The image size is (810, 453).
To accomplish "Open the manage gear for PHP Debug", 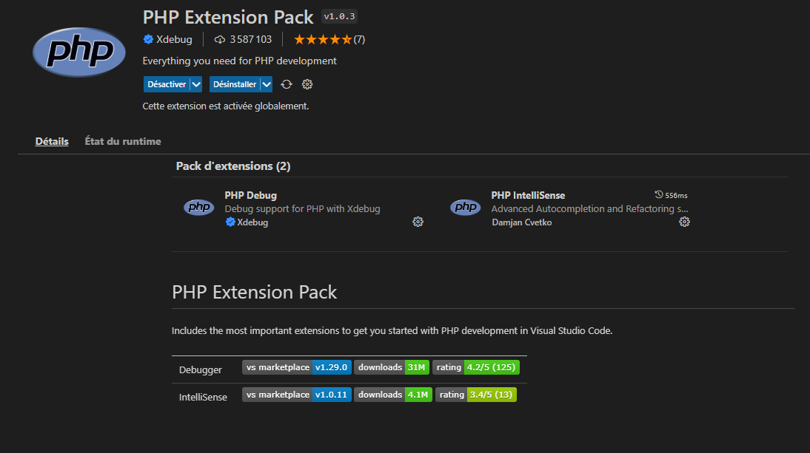I will (418, 221).
